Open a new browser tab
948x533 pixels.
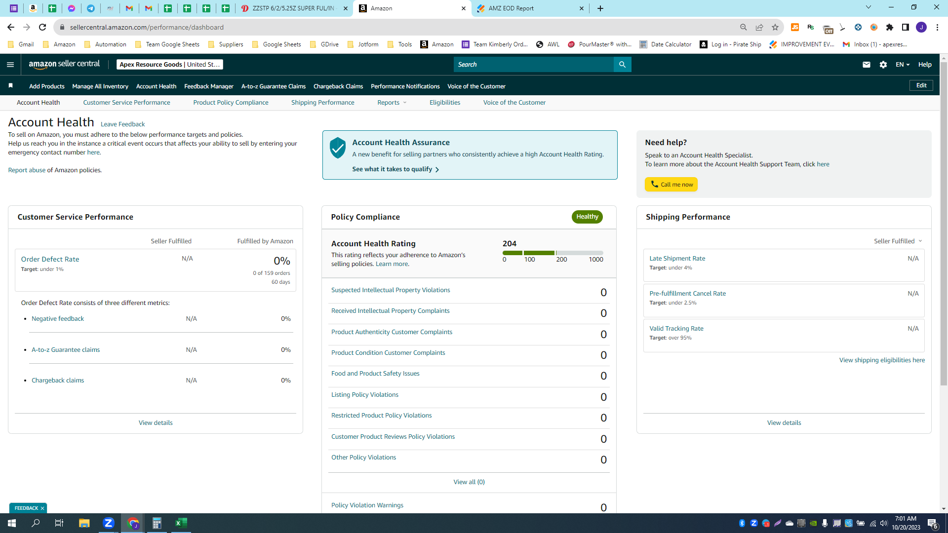coord(600,8)
